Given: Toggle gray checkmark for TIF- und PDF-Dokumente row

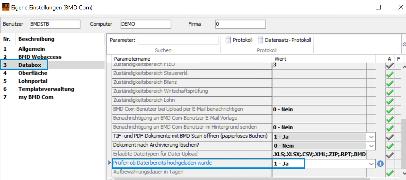Looking at the screenshot, I should (x=390, y=137).
